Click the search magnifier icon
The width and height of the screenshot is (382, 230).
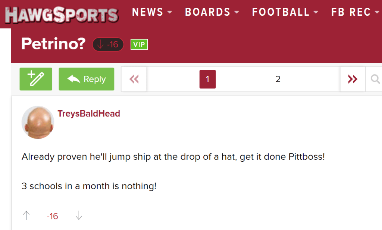point(375,79)
